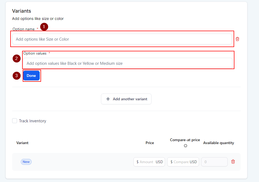Viewport: 259px width, 182px height.
Task: Click the plus icon in Add another variant
Action: click(x=108, y=99)
